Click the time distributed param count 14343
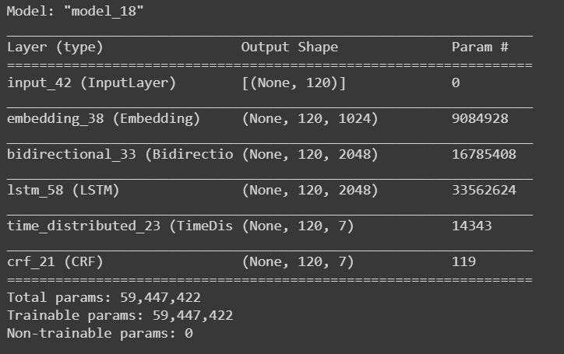 pyautogui.click(x=471, y=226)
